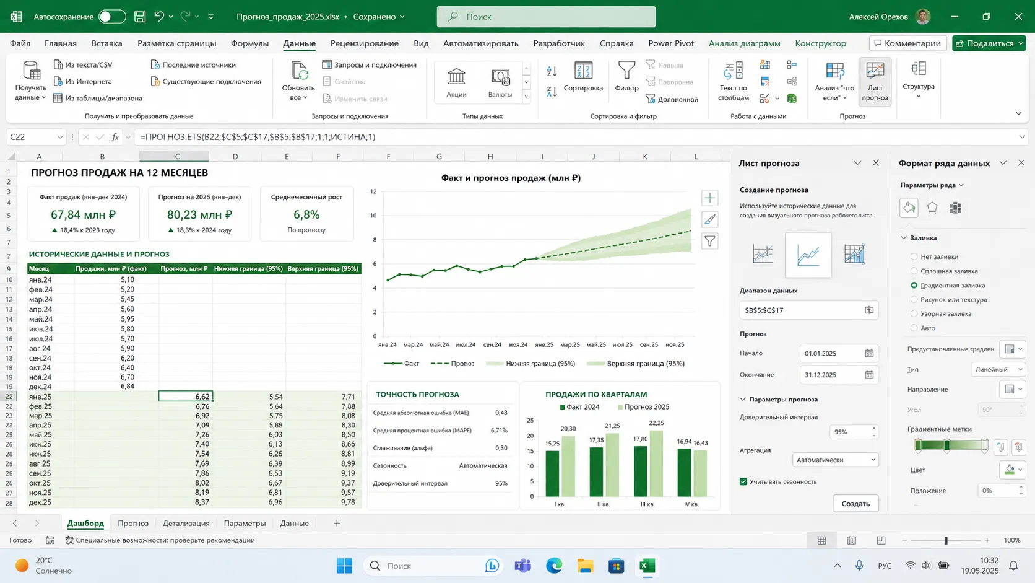Viewport: 1035px width, 583px height.
Task: Choose Из Интернета data source
Action: point(82,81)
